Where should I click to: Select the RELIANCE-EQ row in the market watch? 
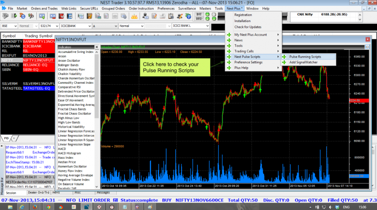click(35, 65)
